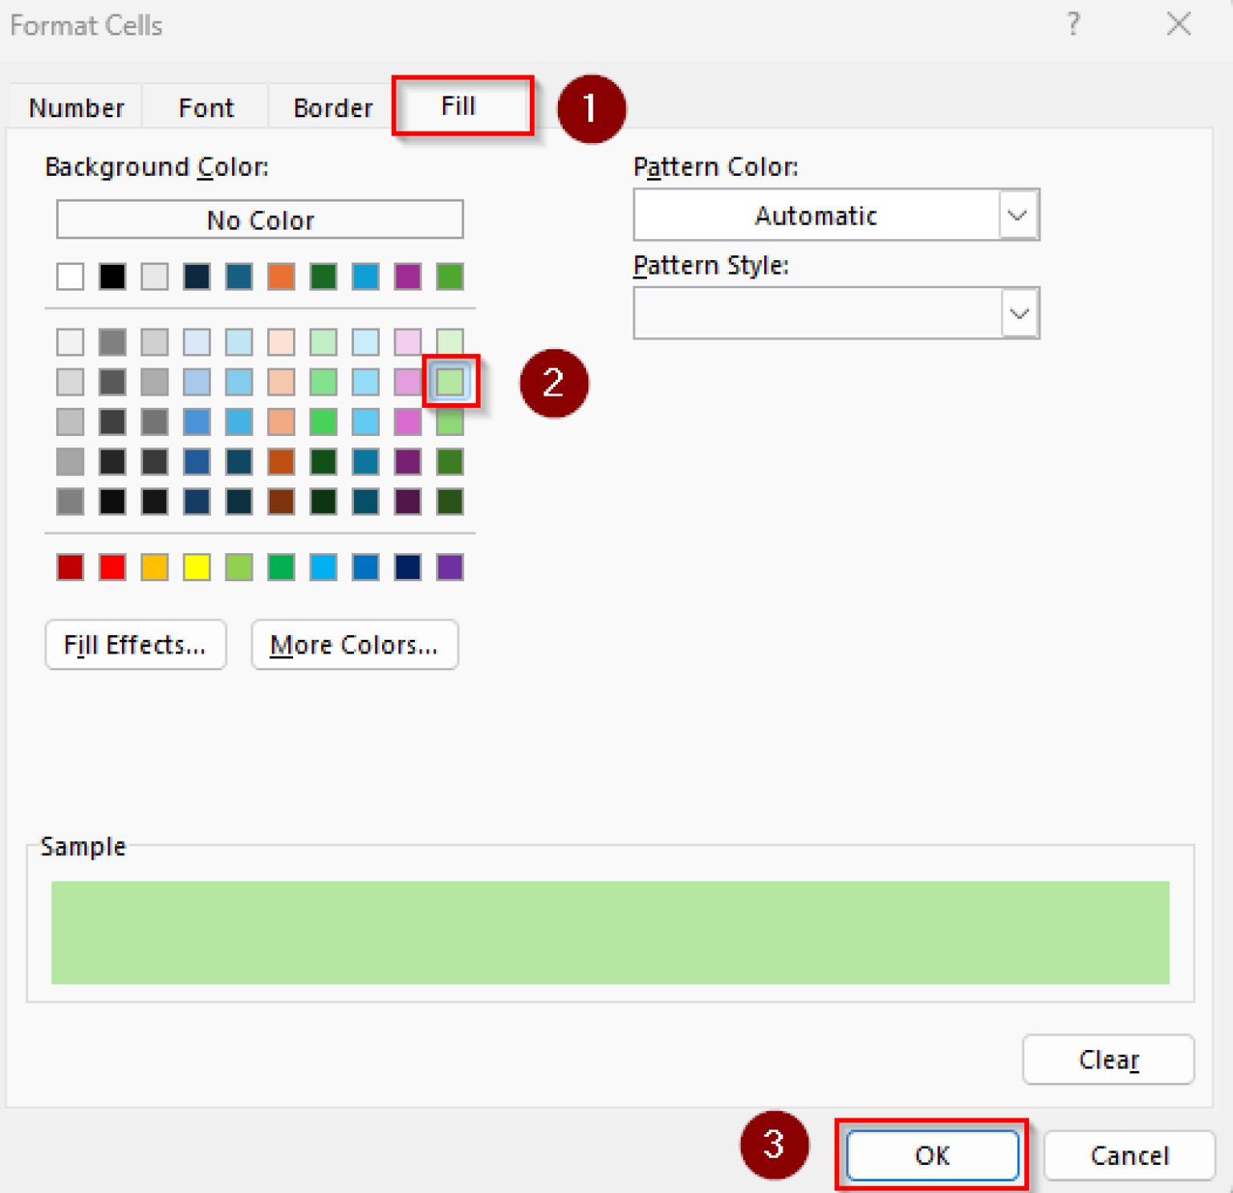Image resolution: width=1233 pixels, height=1193 pixels.
Task: Click the No Color button
Action: [259, 219]
